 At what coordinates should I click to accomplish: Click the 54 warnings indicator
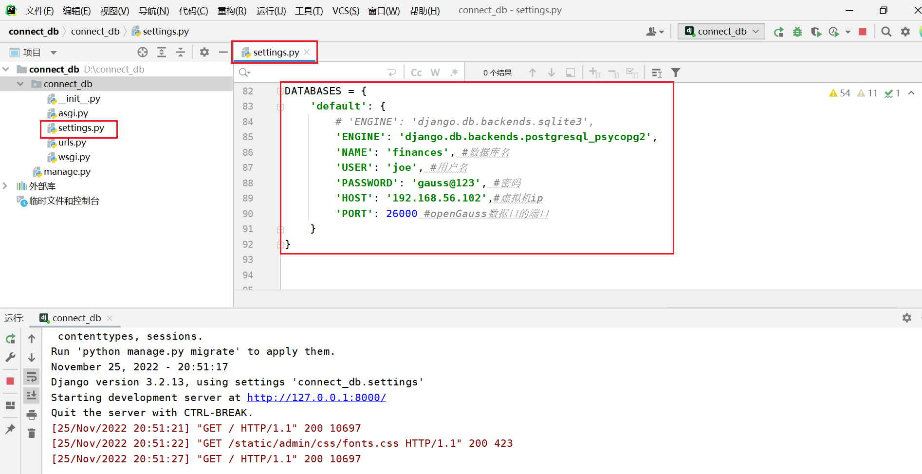840,93
